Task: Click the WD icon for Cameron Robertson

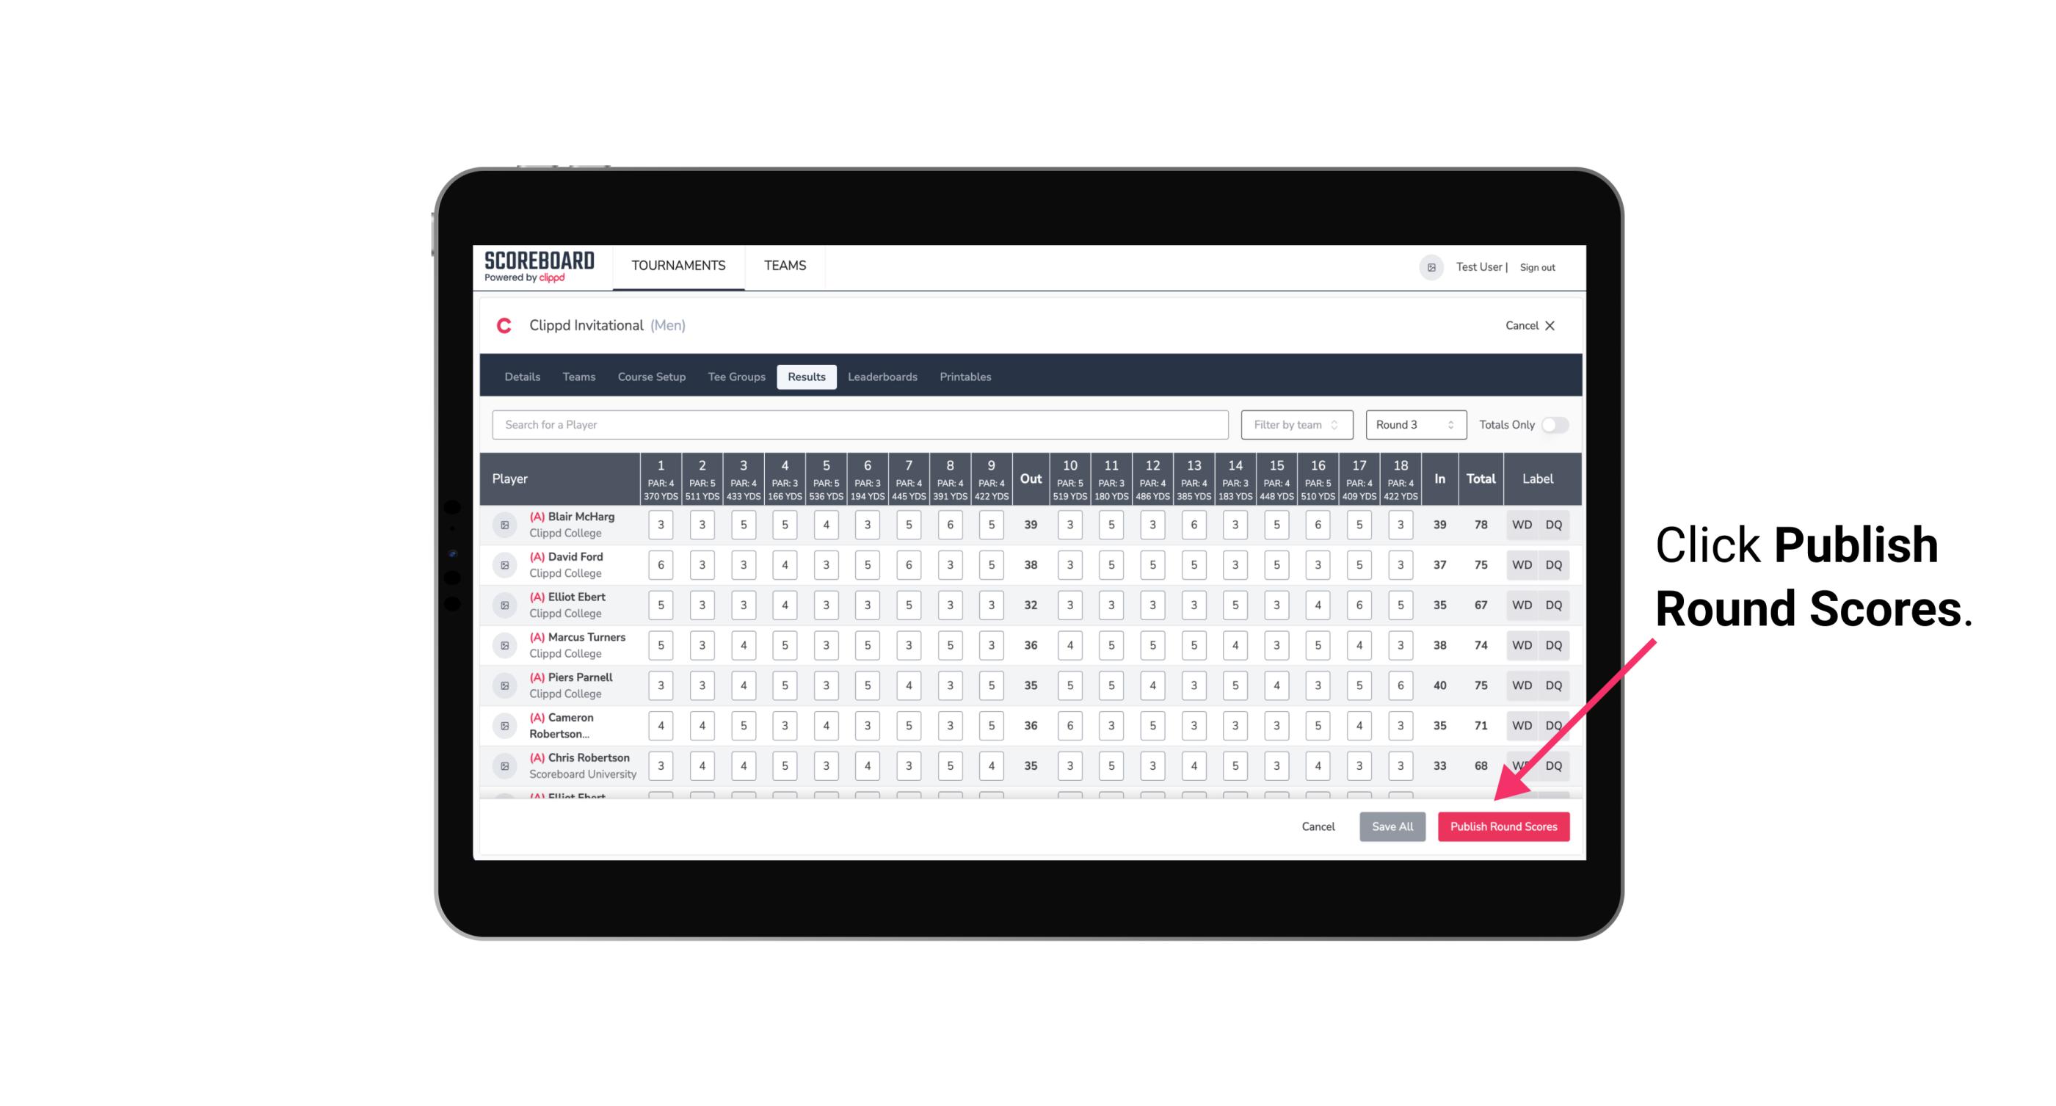Action: 1521,724
